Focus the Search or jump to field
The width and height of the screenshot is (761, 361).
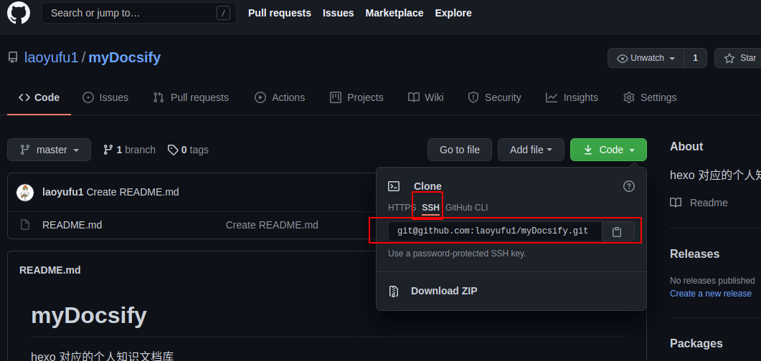tap(139, 13)
